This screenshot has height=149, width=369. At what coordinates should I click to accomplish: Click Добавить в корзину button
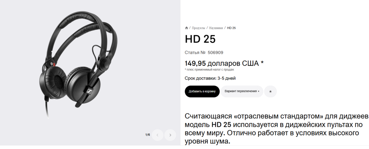tap(202, 91)
